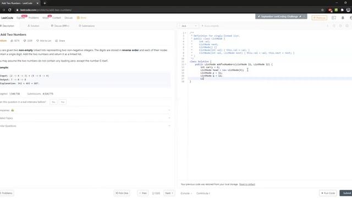Switch to the Solution tab
This screenshot has width=352, height=198.
pos(34,26)
